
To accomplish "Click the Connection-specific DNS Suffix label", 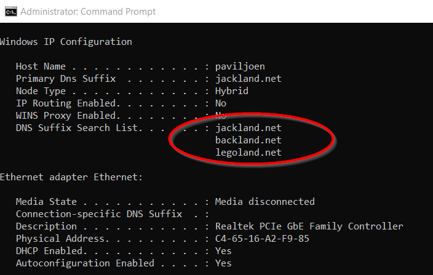I will 98,214.
